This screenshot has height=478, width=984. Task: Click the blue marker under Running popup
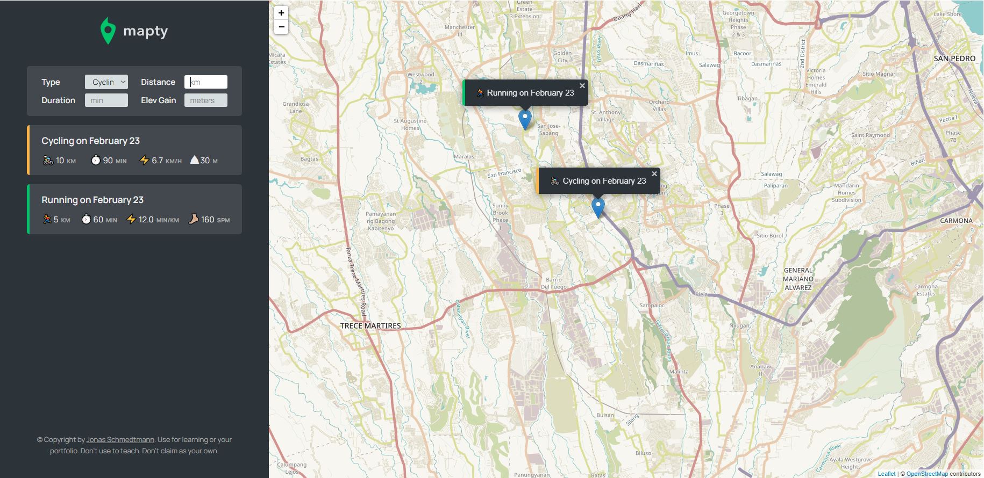(525, 118)
